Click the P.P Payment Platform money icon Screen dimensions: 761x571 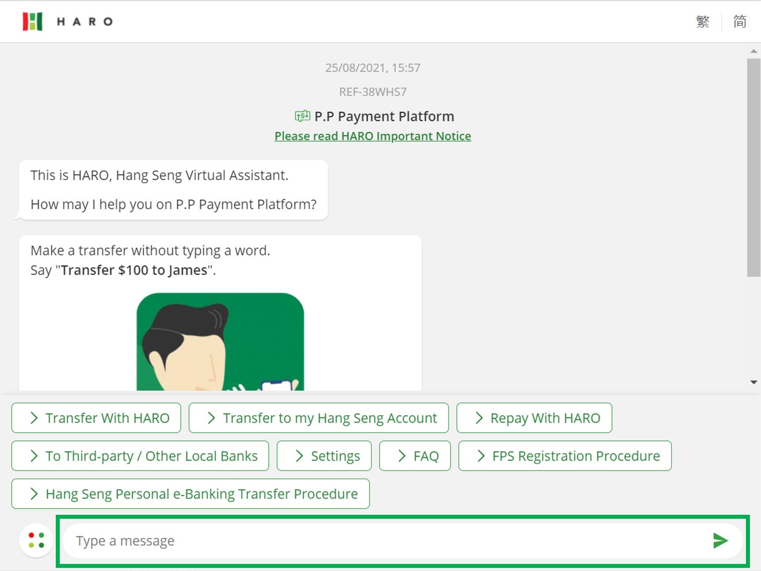click(302, 116)
